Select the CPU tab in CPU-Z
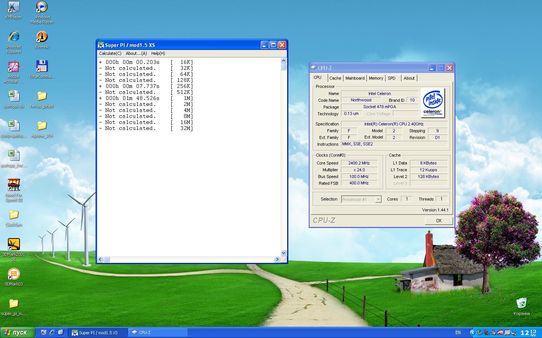 318,77
